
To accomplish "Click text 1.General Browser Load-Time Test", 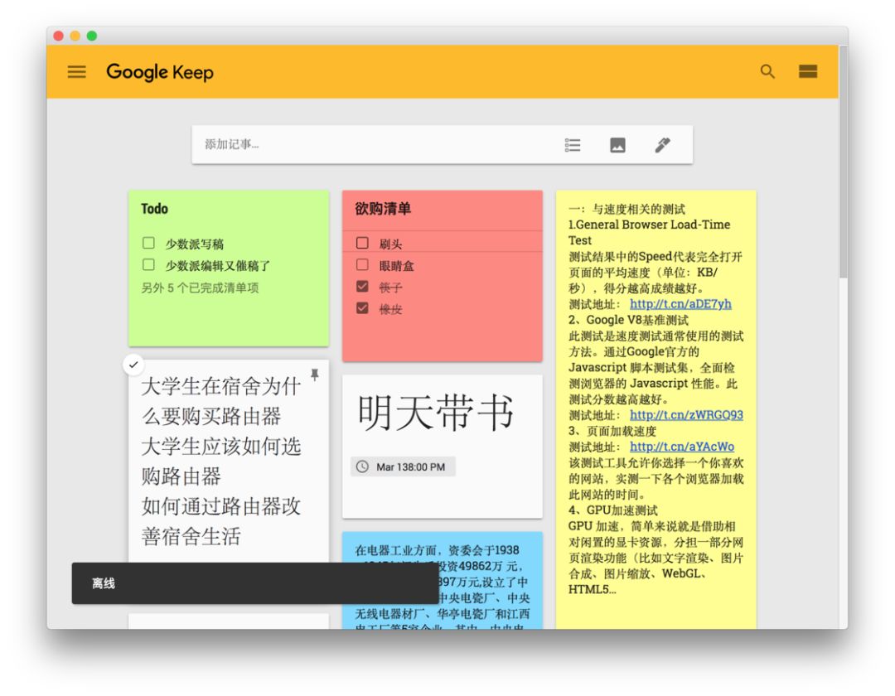I will pyautogui.click(x=650, y=232).
